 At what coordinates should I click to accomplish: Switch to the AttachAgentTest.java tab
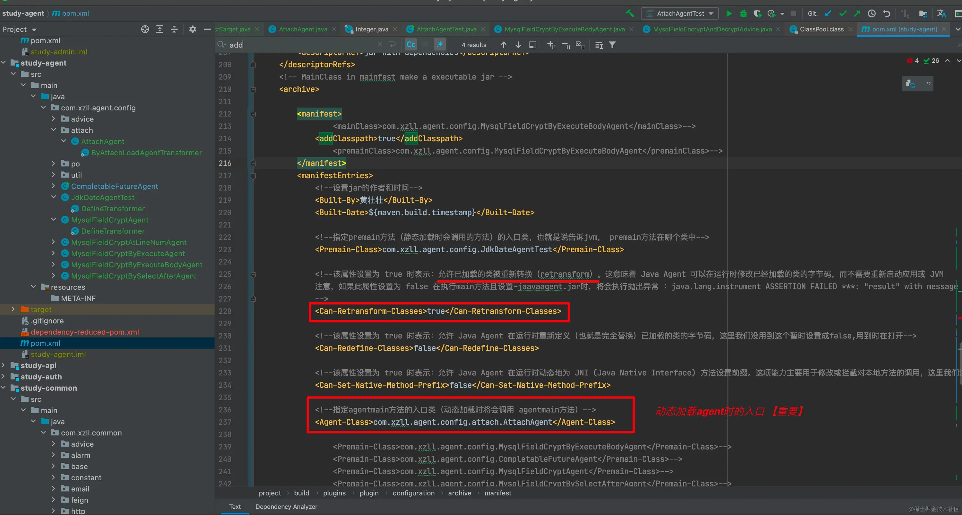point(446,29)
